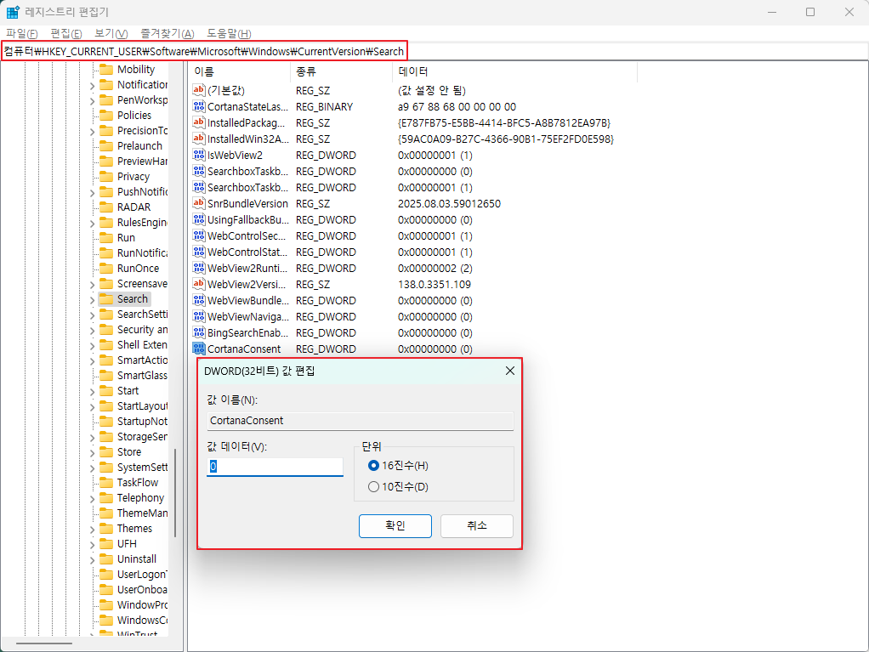Image resolution: width=869 pixels, height=652 pixels.
Task: Open the 파일(F) menu
Action: [x=21, y=33]
